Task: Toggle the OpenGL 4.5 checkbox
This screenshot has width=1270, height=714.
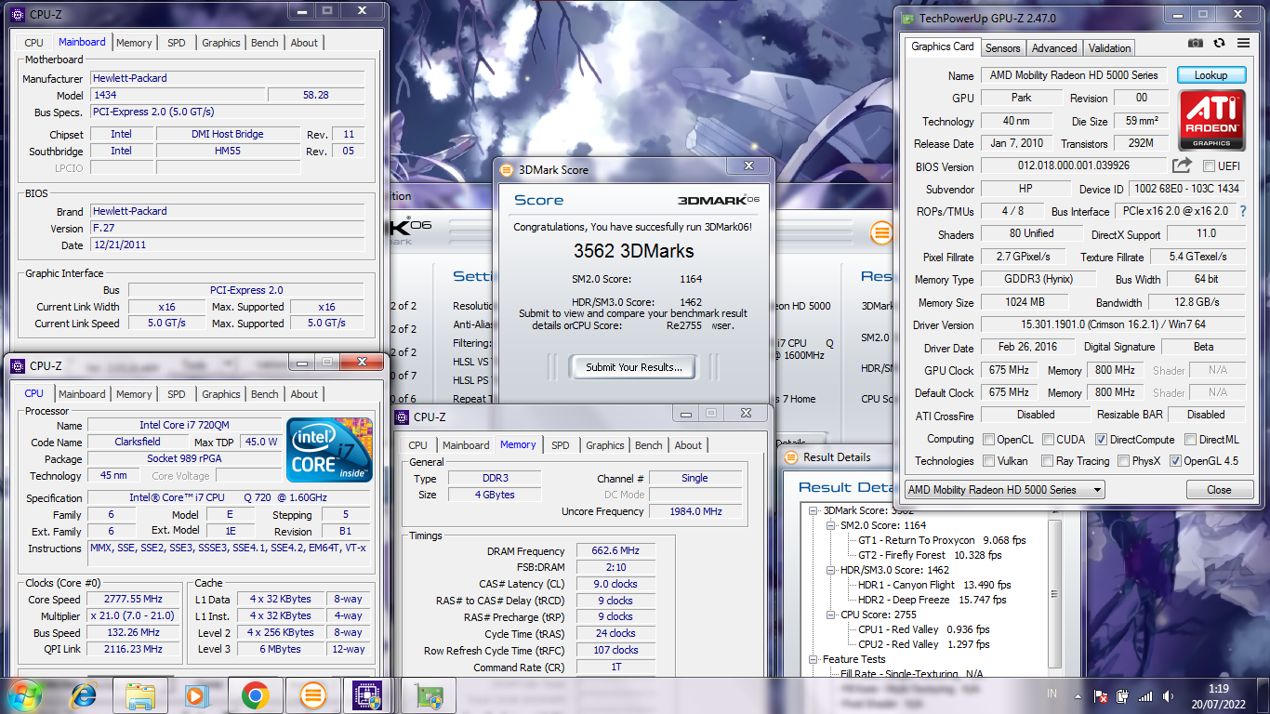Action: coord(1175,460)
